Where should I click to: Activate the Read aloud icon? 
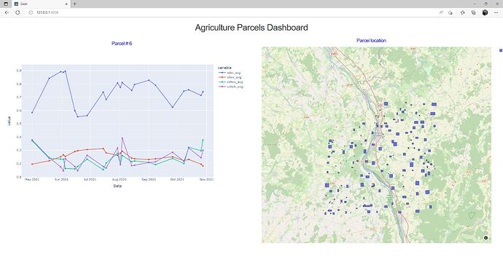coord(442,12)
